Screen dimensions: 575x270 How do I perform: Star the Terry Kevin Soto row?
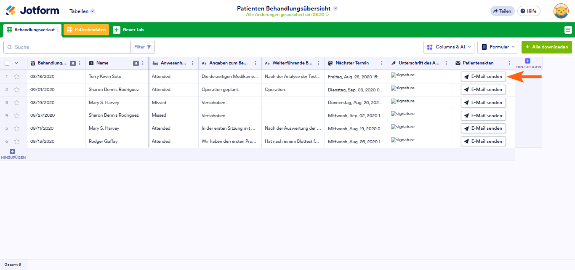click(16, 76)
